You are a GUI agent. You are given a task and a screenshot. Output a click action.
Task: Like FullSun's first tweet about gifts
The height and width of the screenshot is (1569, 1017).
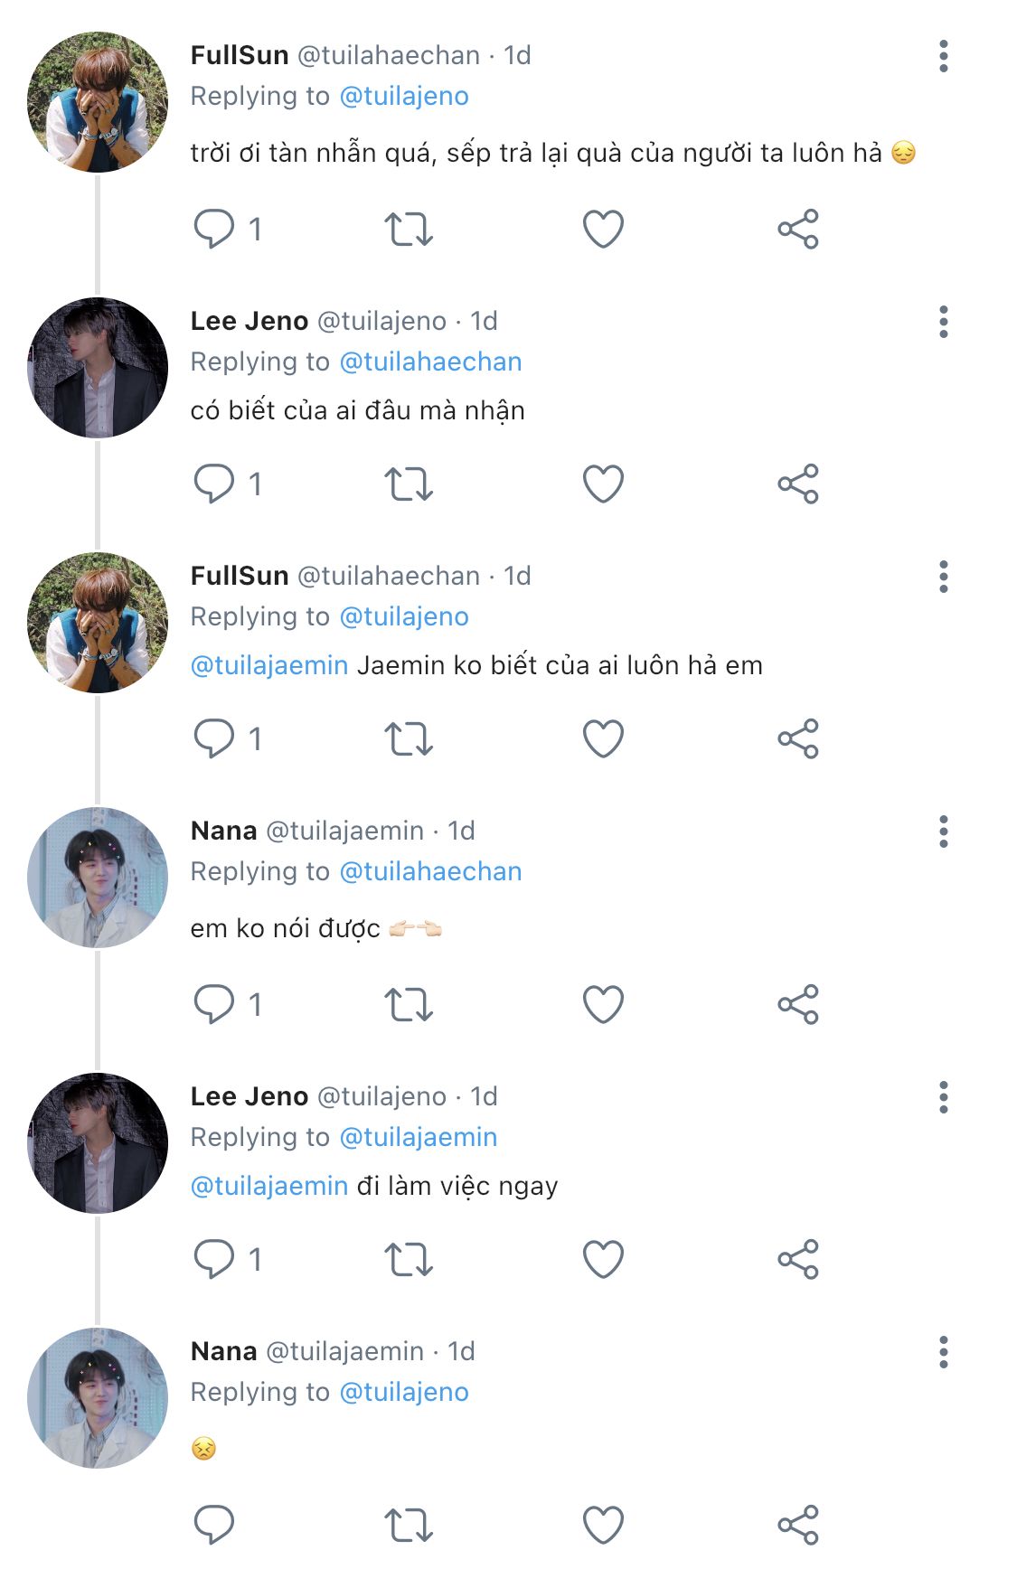pyautogui.click(x=603, y=229)
